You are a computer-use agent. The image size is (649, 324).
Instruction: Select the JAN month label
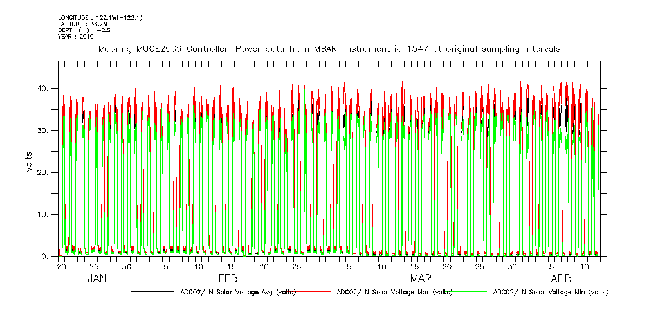pyautogui.click(x=96, y=279)
